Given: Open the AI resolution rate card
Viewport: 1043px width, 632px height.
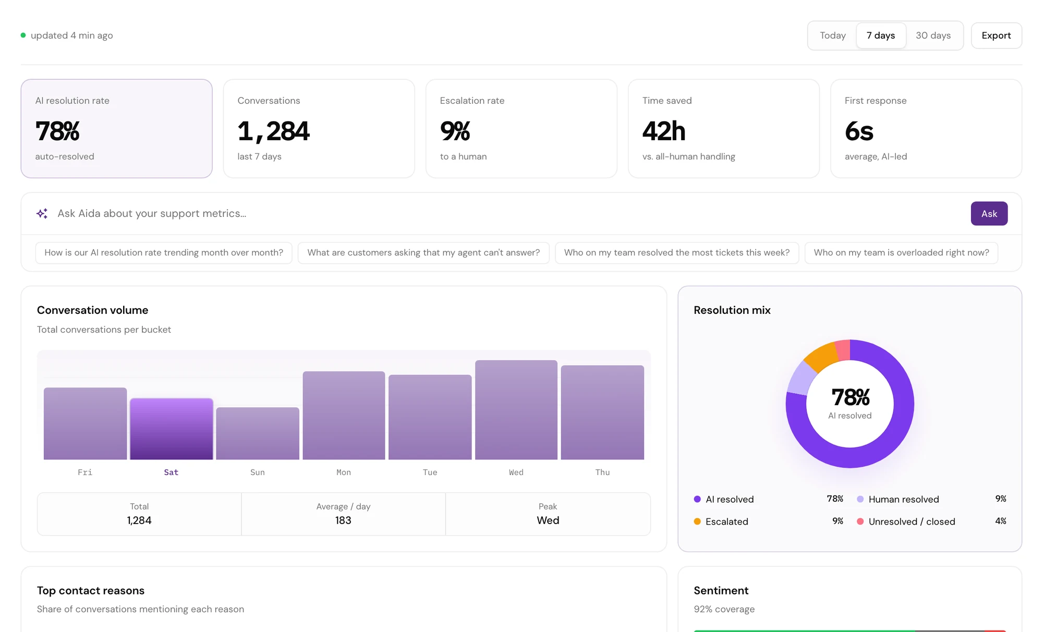Looking at the screenshot, I should click(x=117, y=129).
